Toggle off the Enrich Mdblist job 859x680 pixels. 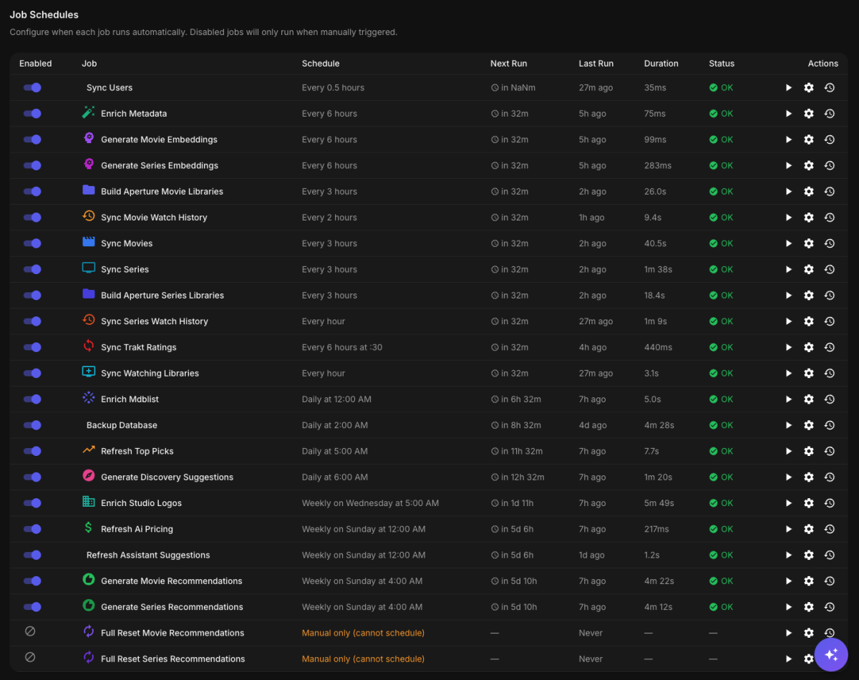pos(31,399)
